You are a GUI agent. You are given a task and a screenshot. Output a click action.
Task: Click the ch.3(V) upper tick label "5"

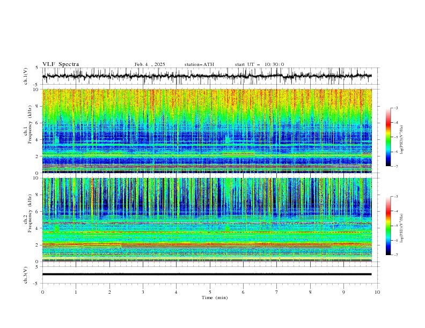click(37, 267)
